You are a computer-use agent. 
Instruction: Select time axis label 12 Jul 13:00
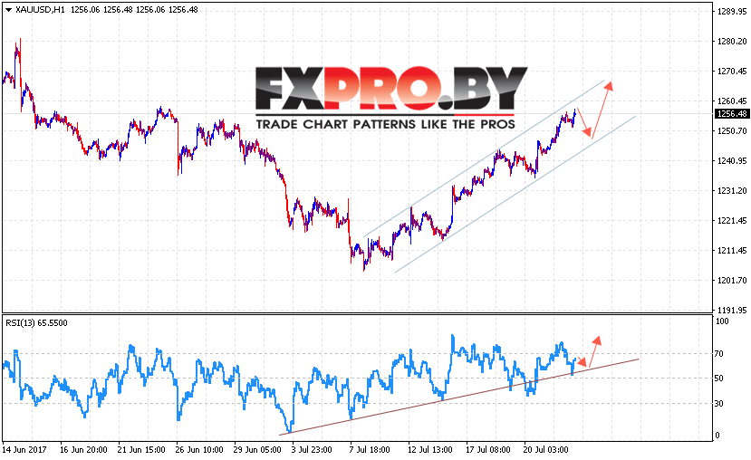click(429, 450)
